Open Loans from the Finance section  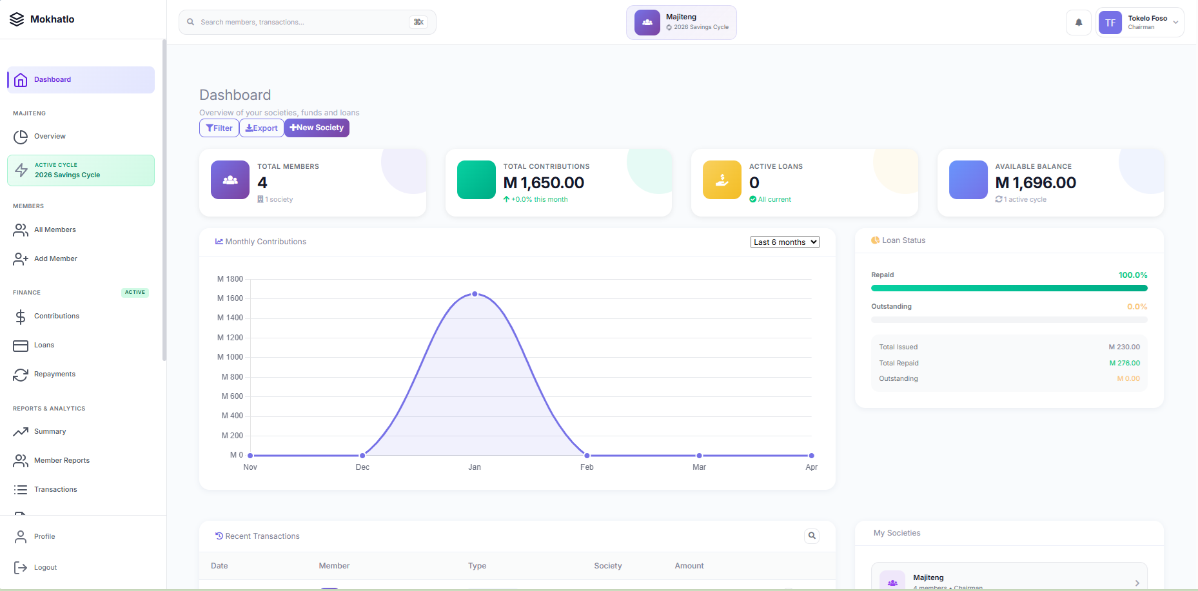(44, 345)
